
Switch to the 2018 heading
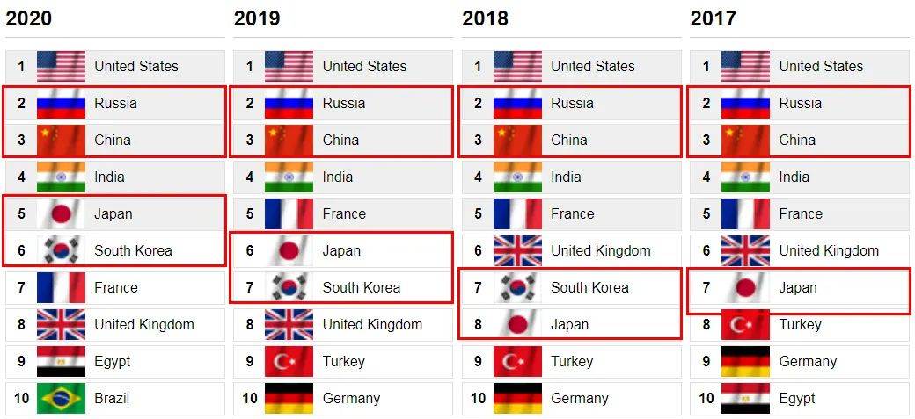485,18
